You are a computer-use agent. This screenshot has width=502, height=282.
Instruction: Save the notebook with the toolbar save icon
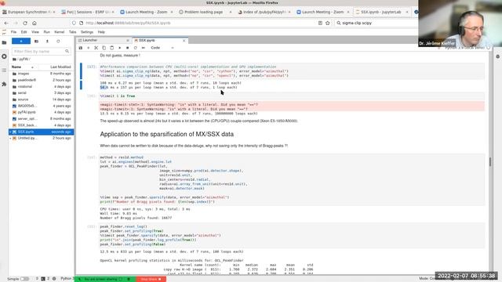pyautogui.click(x=81, y=48)
